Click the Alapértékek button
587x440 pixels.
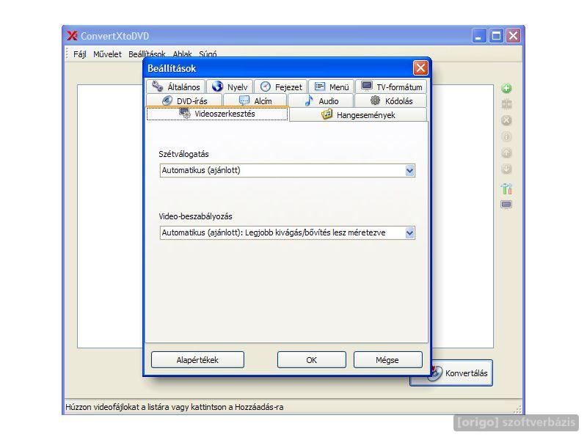coord(197,360)
